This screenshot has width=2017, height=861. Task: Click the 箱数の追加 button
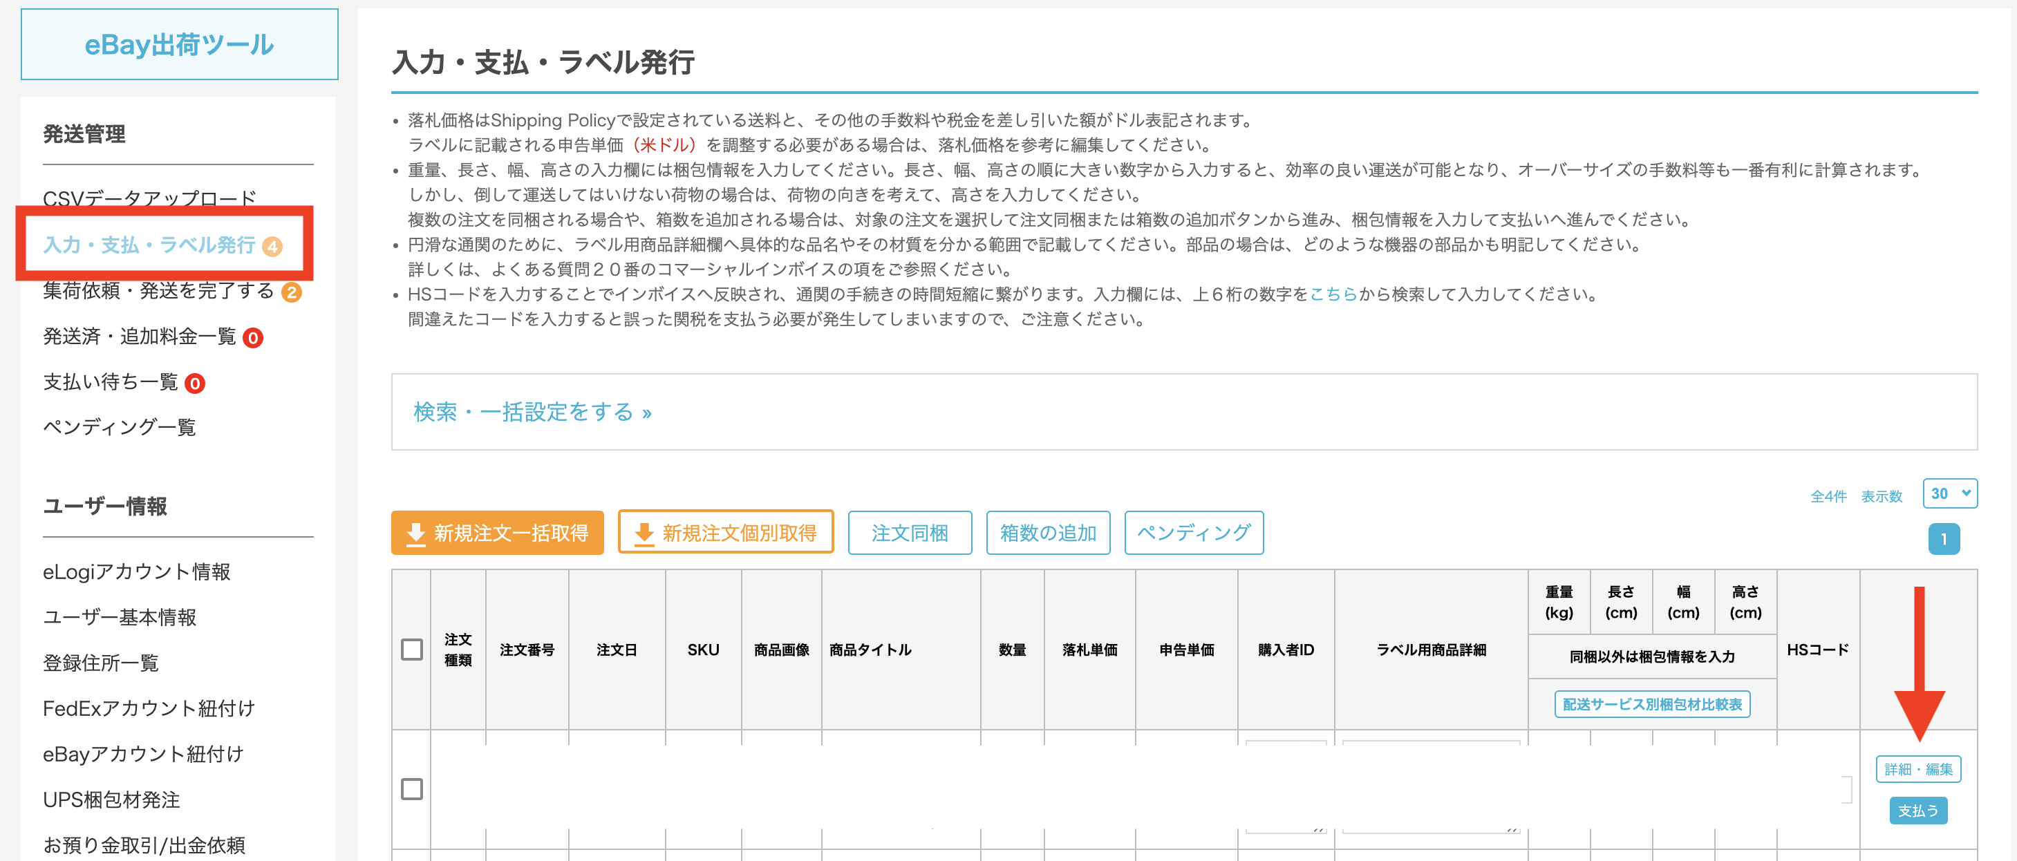1047,533
